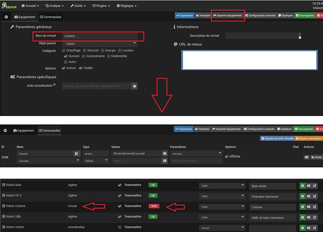Click the Auto-actualisation help tooltip icon
This screenshot has height=232, width=323.
pos(54,84)
